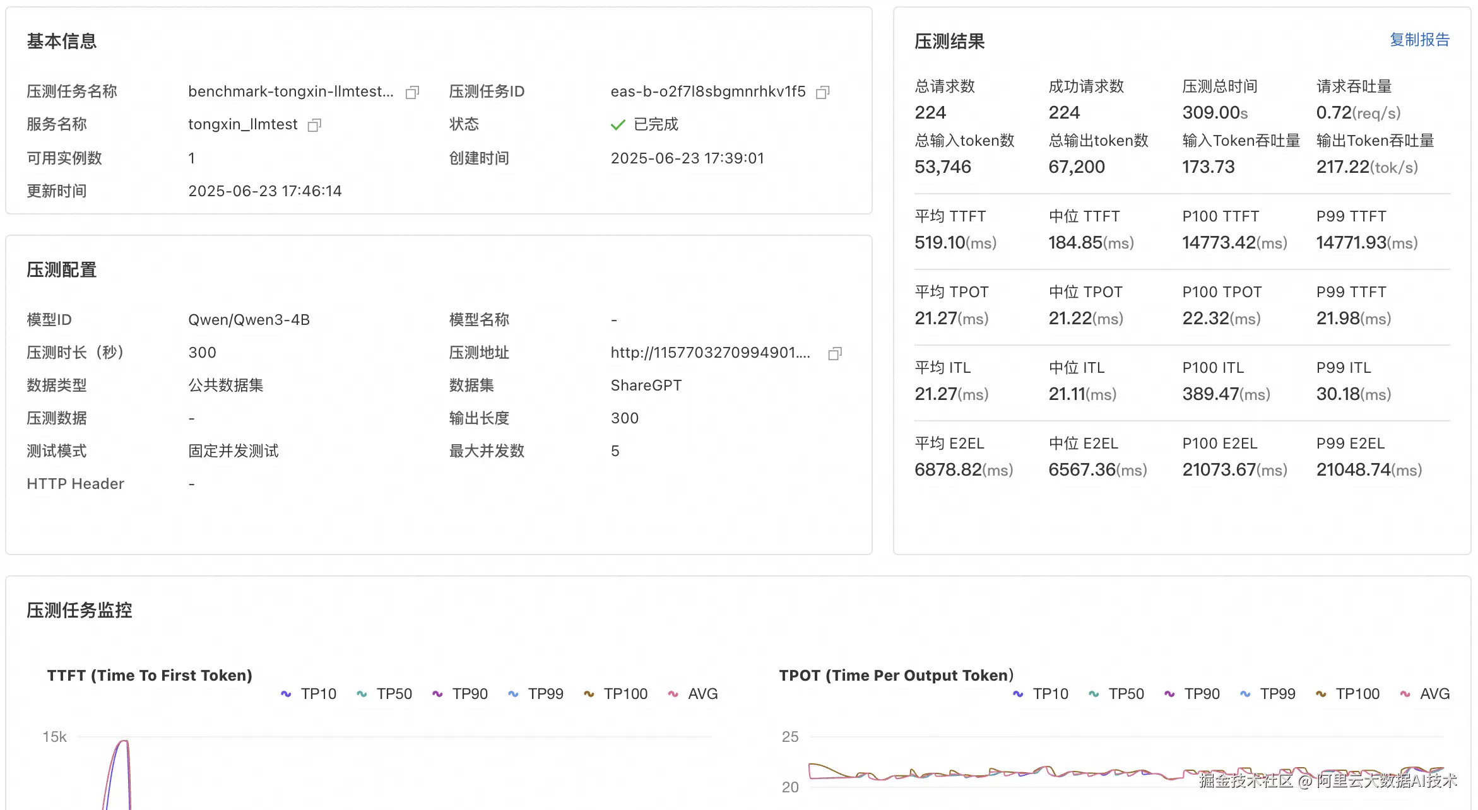Click the 公共数据集 data type value
Image resolution: width=1478 pixels, height=810 pixels.
(226, 385)
